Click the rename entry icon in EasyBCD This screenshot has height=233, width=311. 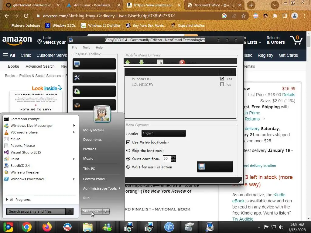tap(160, 62)
